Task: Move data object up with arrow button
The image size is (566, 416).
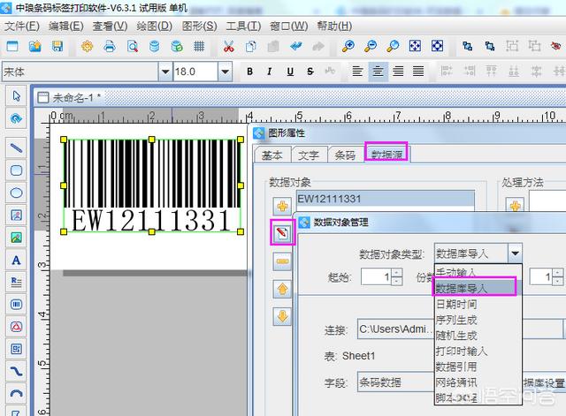Action: tap(282, 289)
